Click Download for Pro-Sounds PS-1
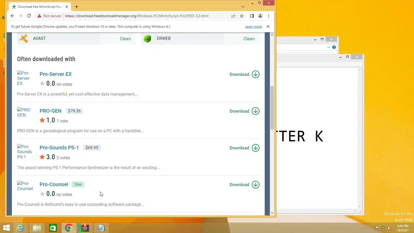Screen dimensions: 414x233 click(x=245, y=148)
